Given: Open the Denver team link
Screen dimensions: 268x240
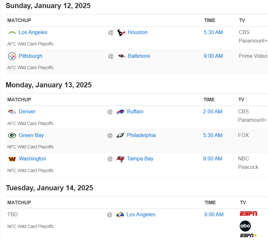Looking at the screenshot, I should click(x=27, y=112).
